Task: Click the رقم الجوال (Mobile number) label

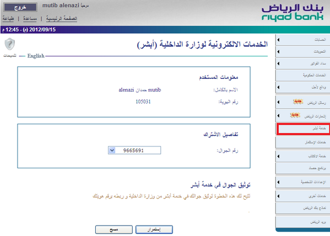Action: tap(228, 151)
